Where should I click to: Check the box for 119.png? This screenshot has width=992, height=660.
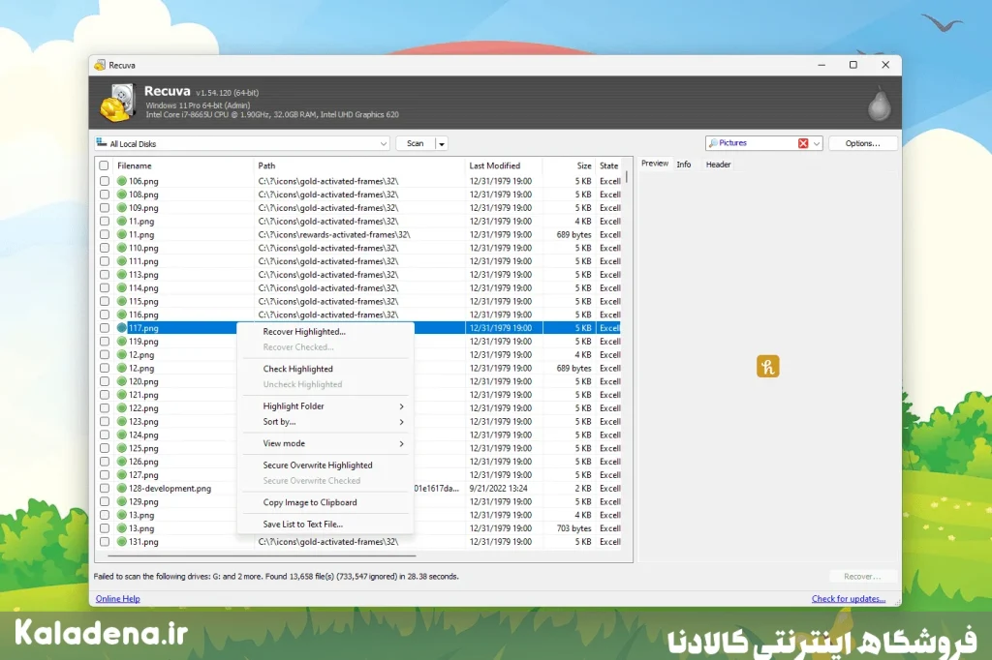click(x=105, y=342)
